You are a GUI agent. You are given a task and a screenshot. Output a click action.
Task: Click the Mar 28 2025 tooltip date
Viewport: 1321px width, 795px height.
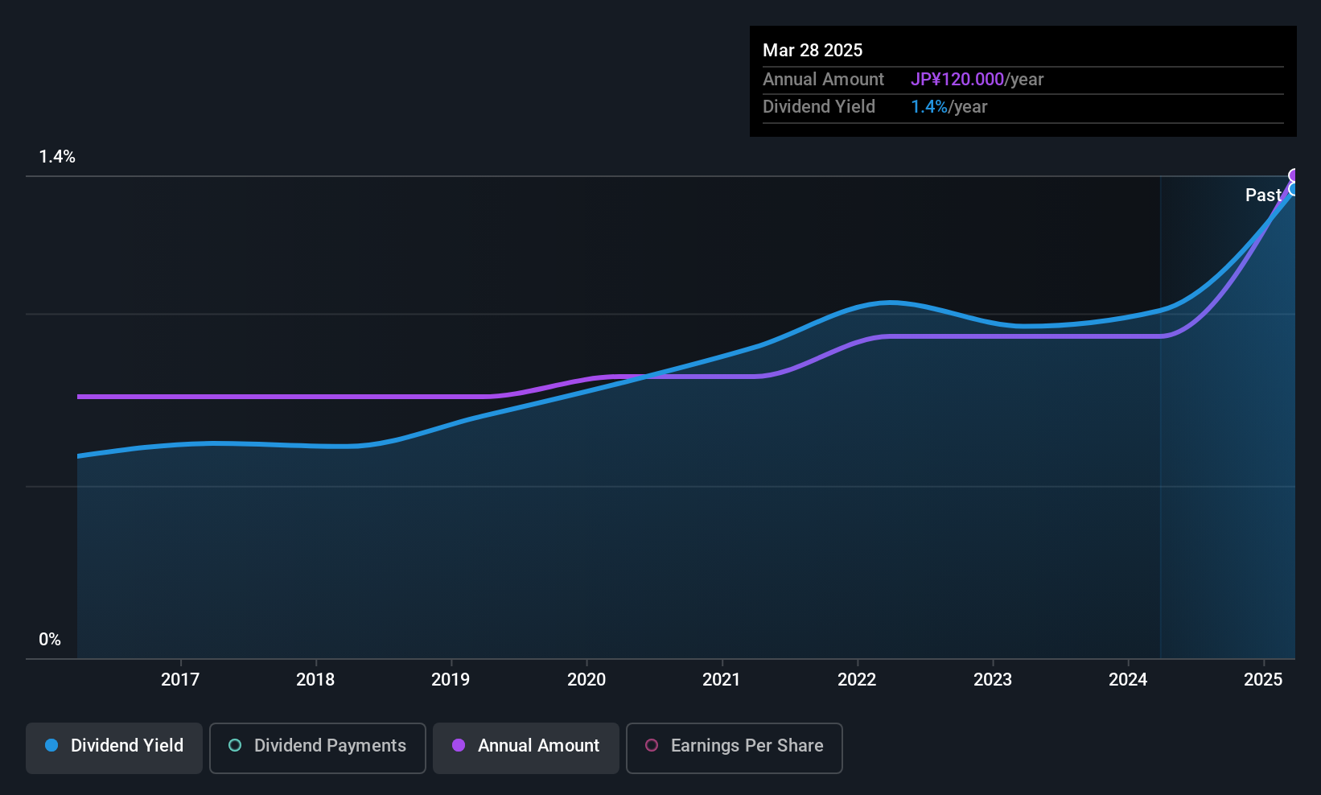[x=813, y=51]
